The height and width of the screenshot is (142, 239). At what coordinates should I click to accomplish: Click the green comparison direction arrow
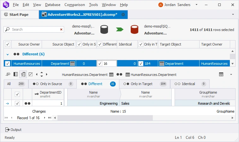pyautogui.click(x=120, y=30)
